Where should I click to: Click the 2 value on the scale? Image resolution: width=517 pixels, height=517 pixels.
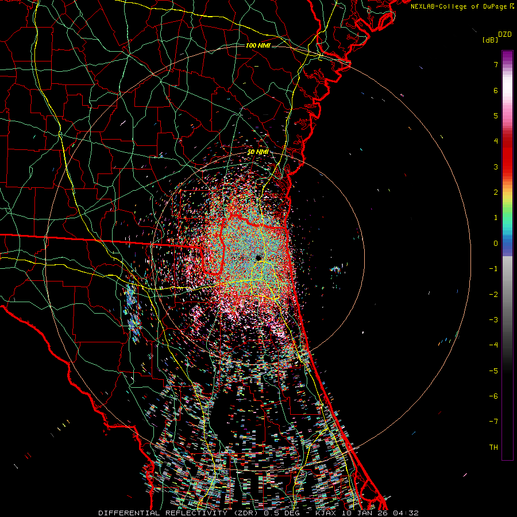click(x=496, y=192)
